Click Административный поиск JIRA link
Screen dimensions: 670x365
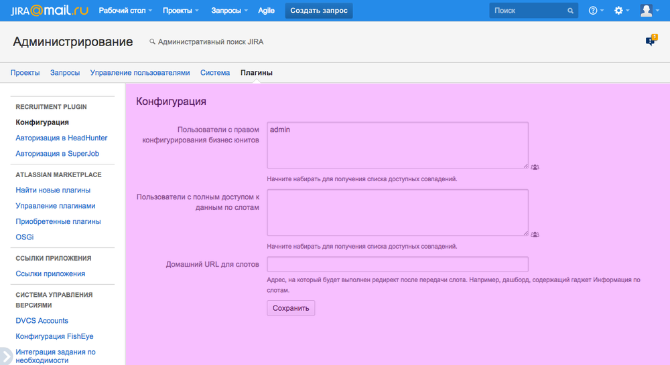[x=210, y=42]
